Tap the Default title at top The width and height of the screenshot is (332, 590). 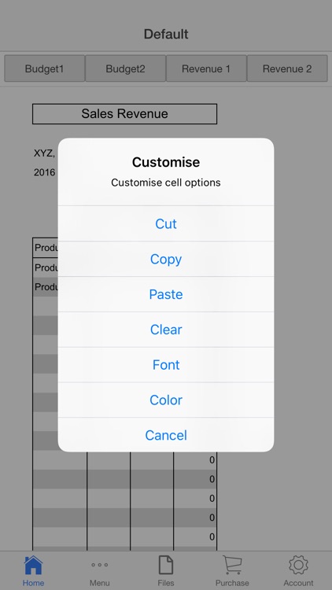(x=166, y=35)
